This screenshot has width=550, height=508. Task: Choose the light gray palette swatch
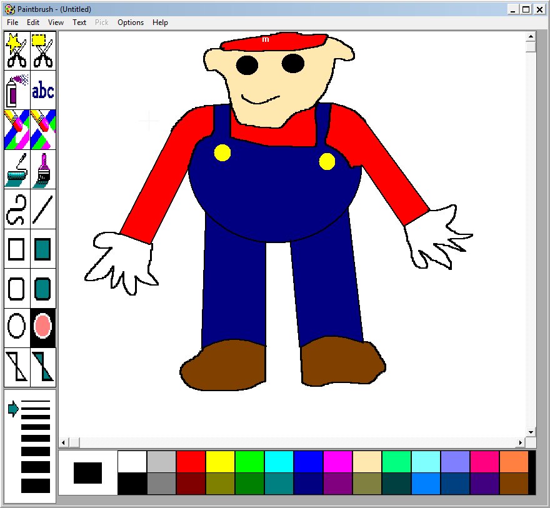162,462
